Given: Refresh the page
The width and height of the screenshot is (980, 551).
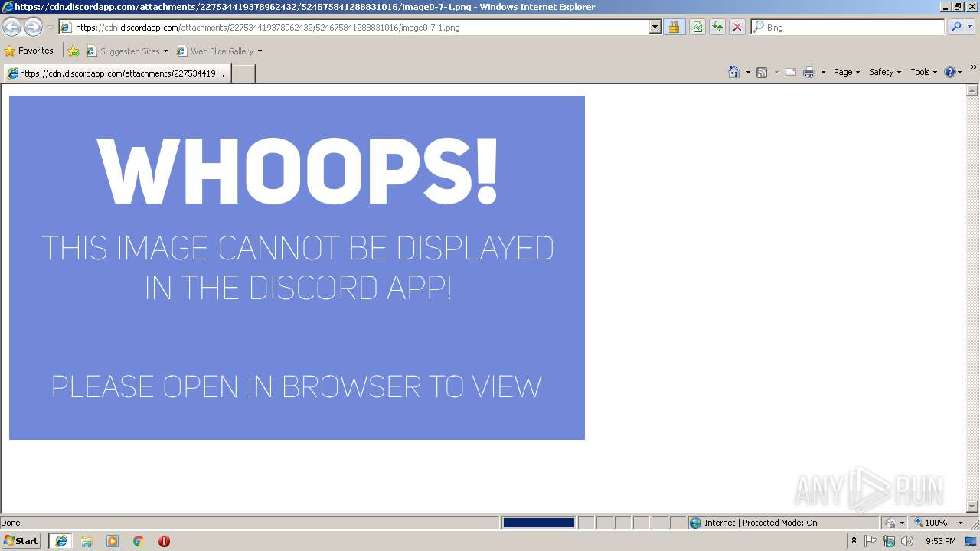Looking at the screenshot, I should pyautogui.click(x=717, y=28).
